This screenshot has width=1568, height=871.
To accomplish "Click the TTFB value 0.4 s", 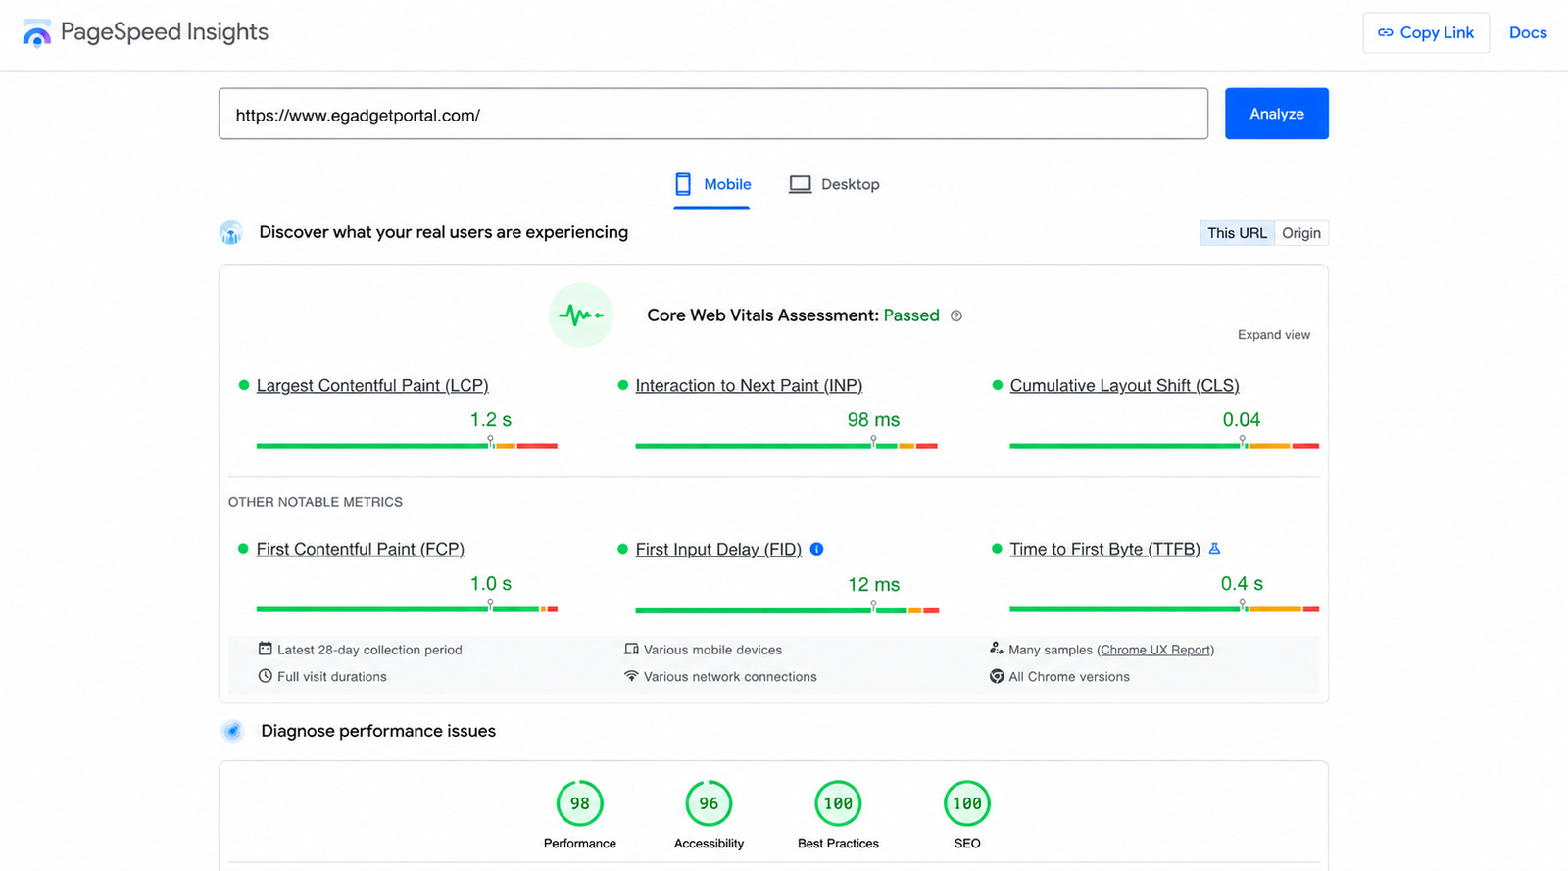I will 1242,584.
